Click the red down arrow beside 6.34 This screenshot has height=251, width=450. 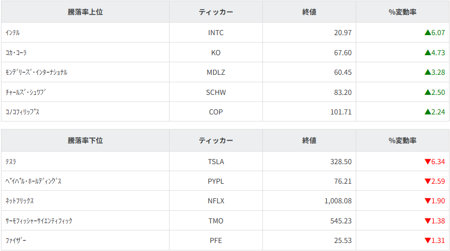coord(427,162)
